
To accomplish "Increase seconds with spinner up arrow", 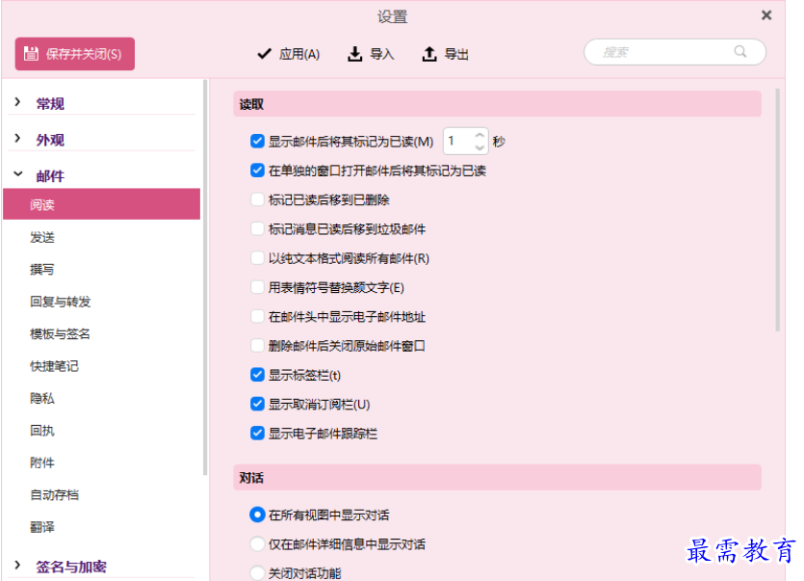I will pyautogui.click(x=480, y=135).
